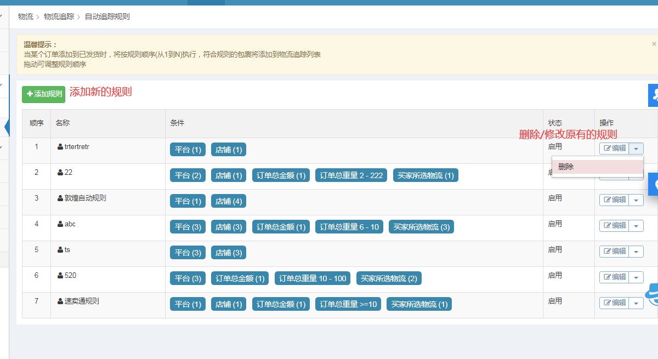Click the 物流 breadcrumb link
The height and width of the screenshot is (359, 658).
(x=25, y=16)
